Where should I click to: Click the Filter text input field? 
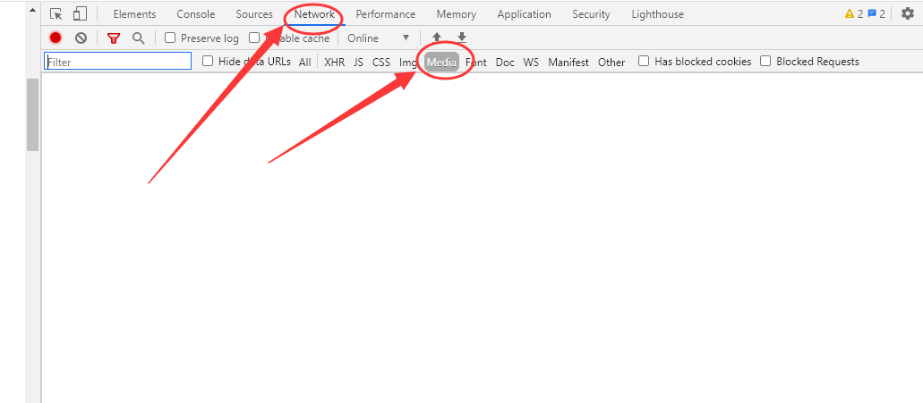tap(118, 62)
